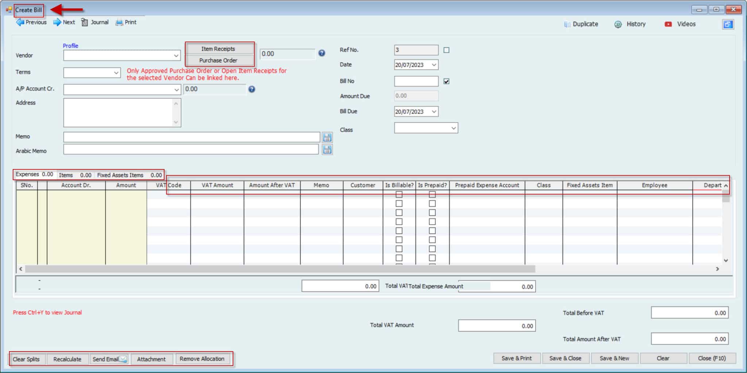747x373 pixels.
Task: Click the Create Bill window icon
Action: 9,10
